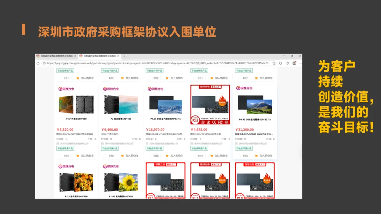Click the ¥6,320.00 price
The width and height of the screenshot is (381, 214).
tap(65, 130)
